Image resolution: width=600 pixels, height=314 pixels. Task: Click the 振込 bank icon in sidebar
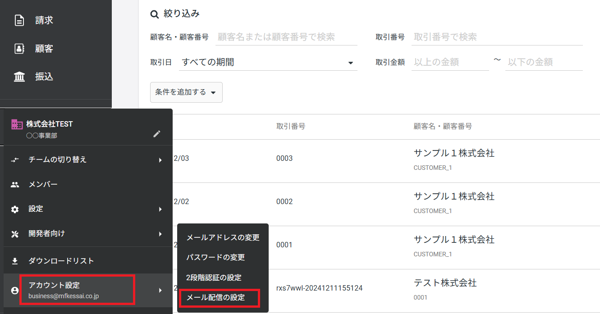19,77
